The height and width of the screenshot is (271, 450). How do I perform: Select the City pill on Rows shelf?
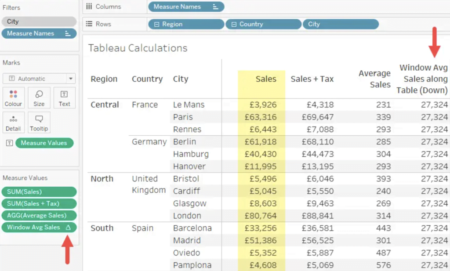[x=341, y=24]
